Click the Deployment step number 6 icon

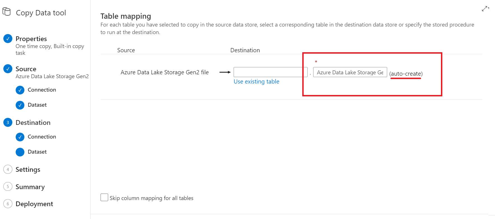tap(8, 204)
